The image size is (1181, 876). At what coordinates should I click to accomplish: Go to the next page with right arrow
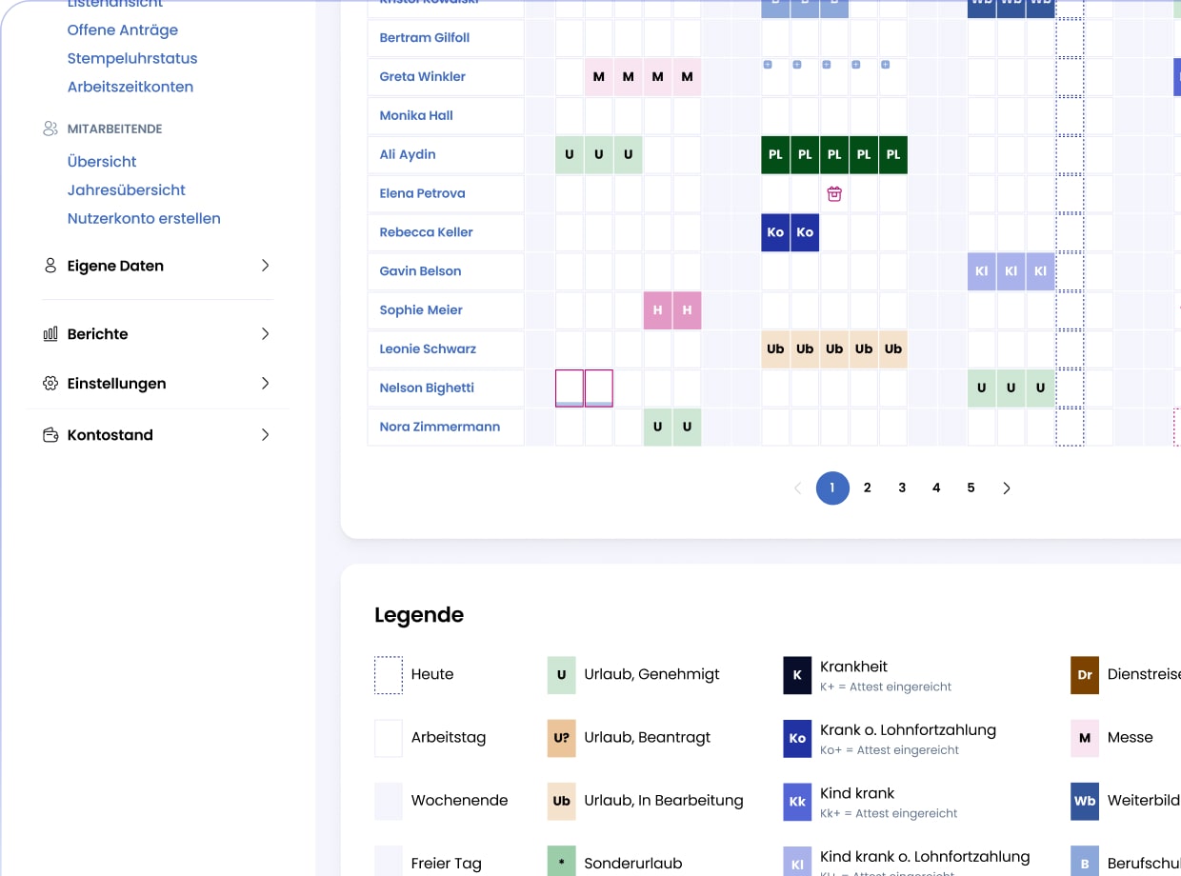(x=1006, y=488)
